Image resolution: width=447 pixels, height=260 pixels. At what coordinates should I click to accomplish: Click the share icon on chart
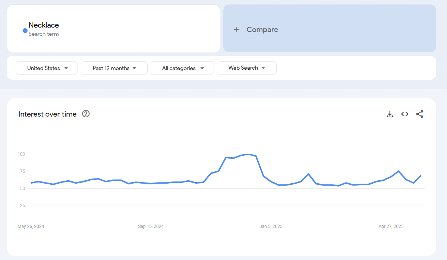(419, 114)
